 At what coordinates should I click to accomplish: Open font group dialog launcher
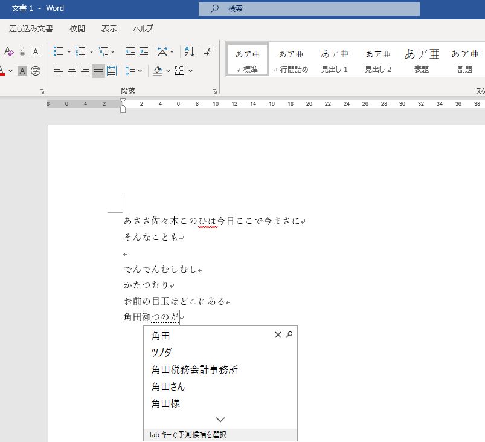(x=42, y=91)
